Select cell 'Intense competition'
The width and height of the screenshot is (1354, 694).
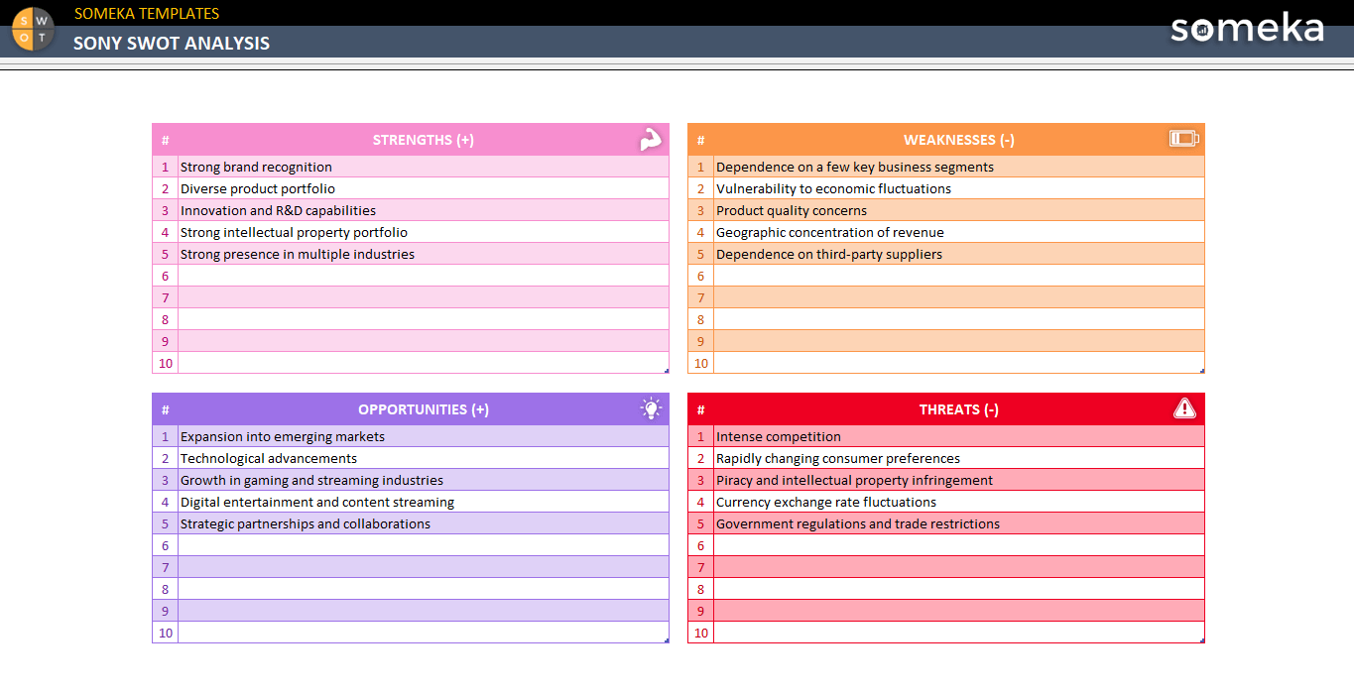coord(959,436)
